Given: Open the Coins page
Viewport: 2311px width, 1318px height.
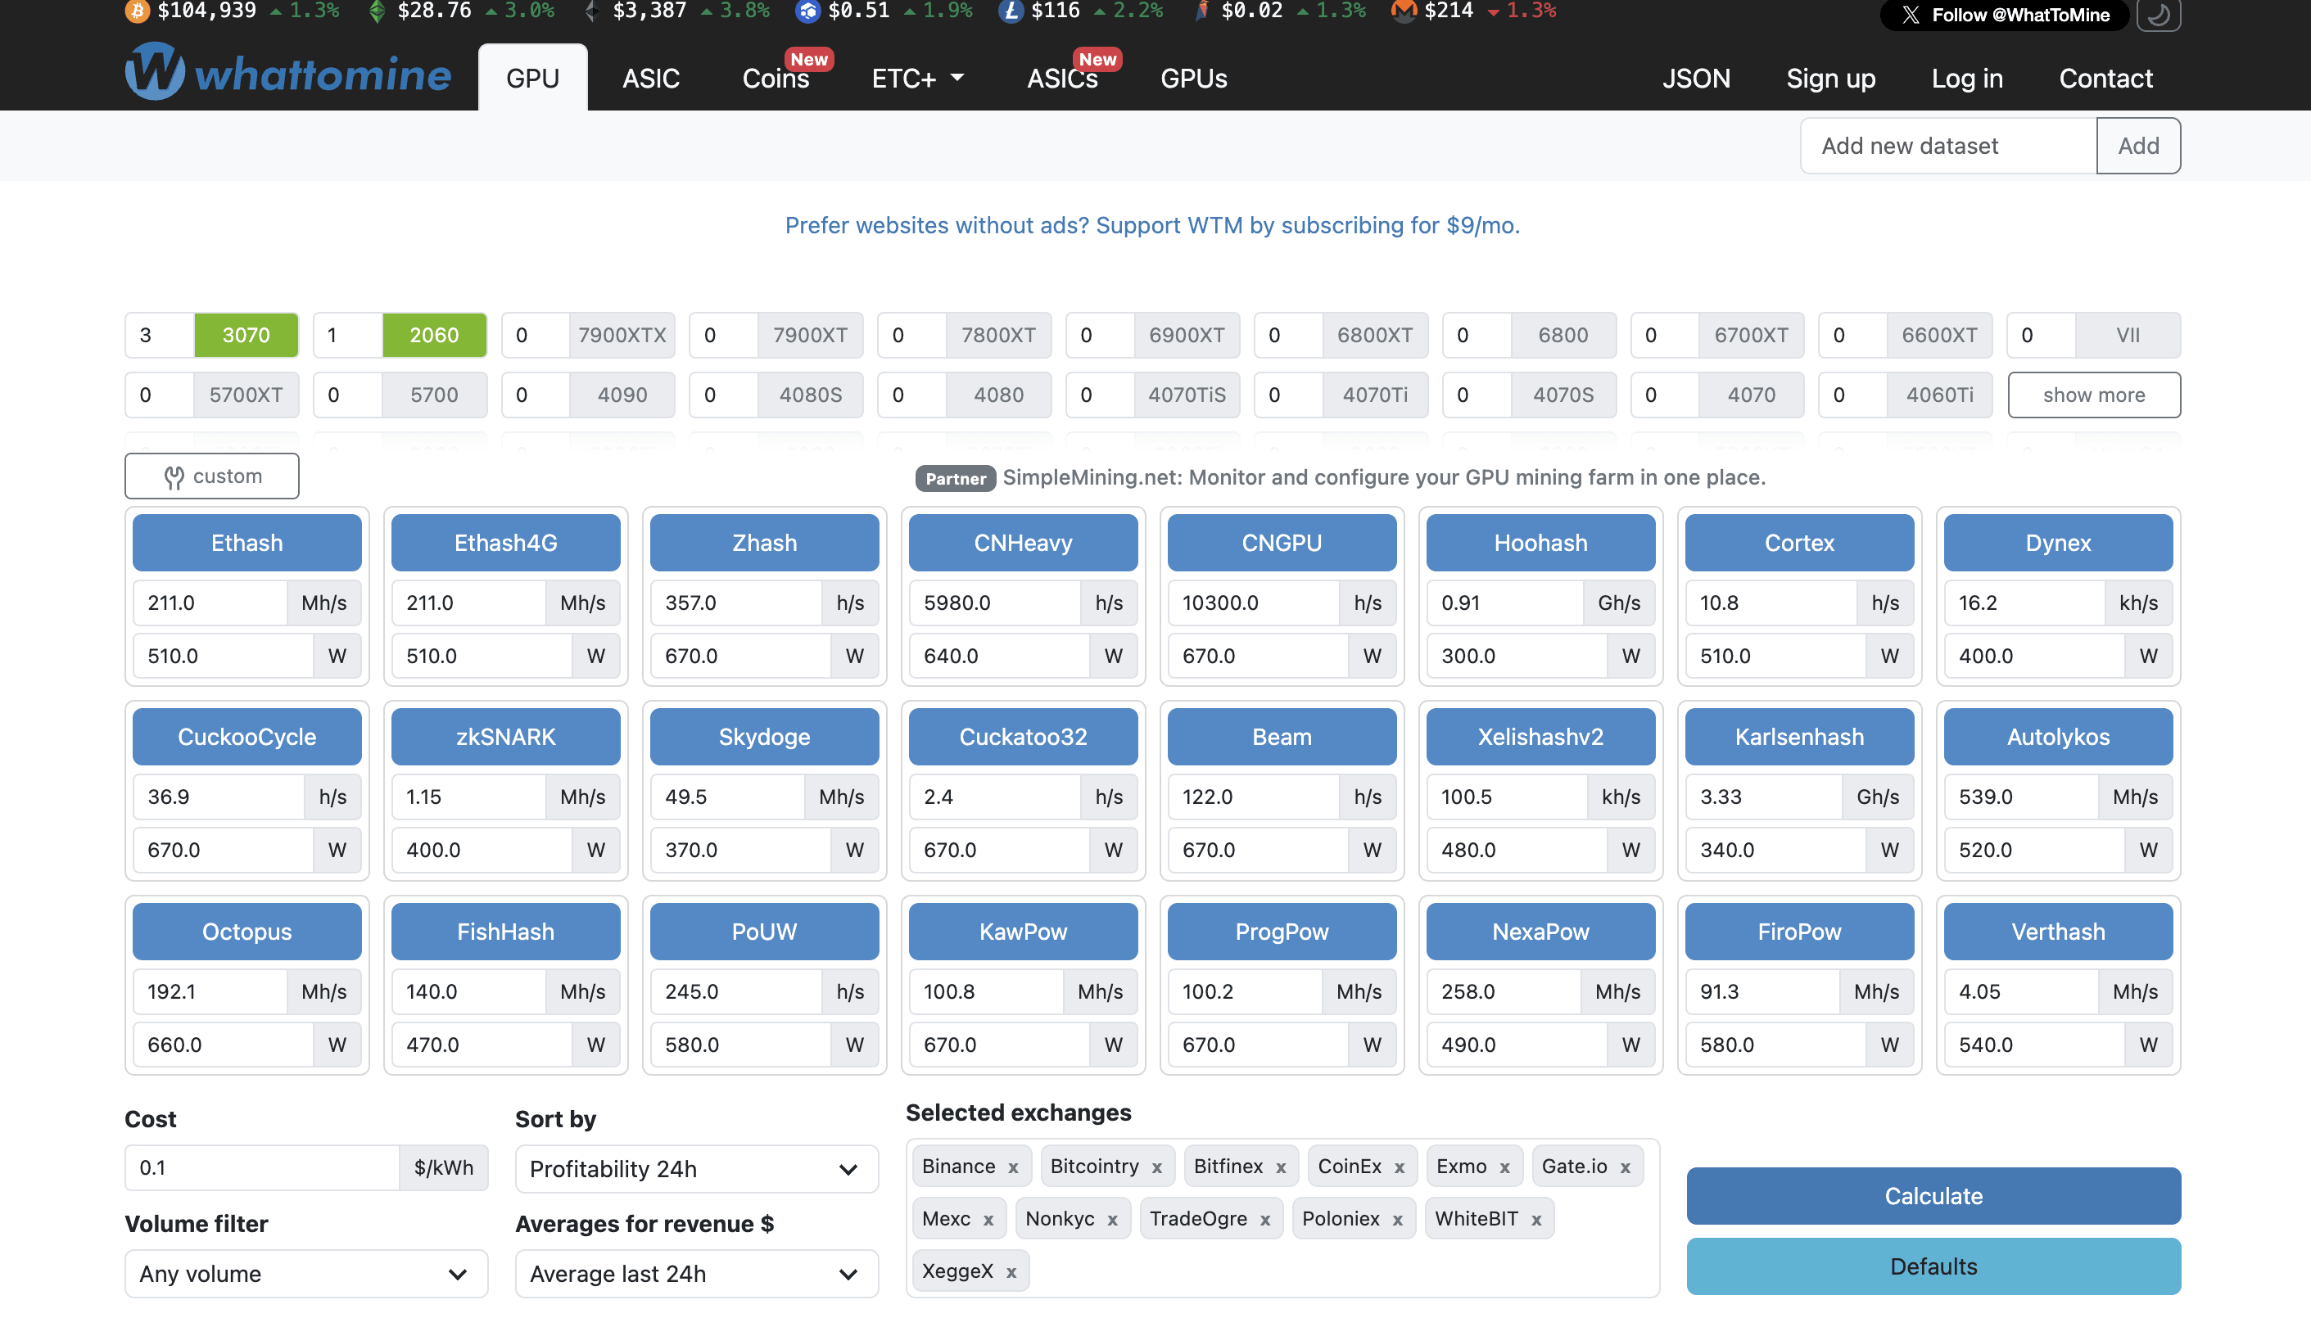Looking at the screenshot, I should click(776, 79).
